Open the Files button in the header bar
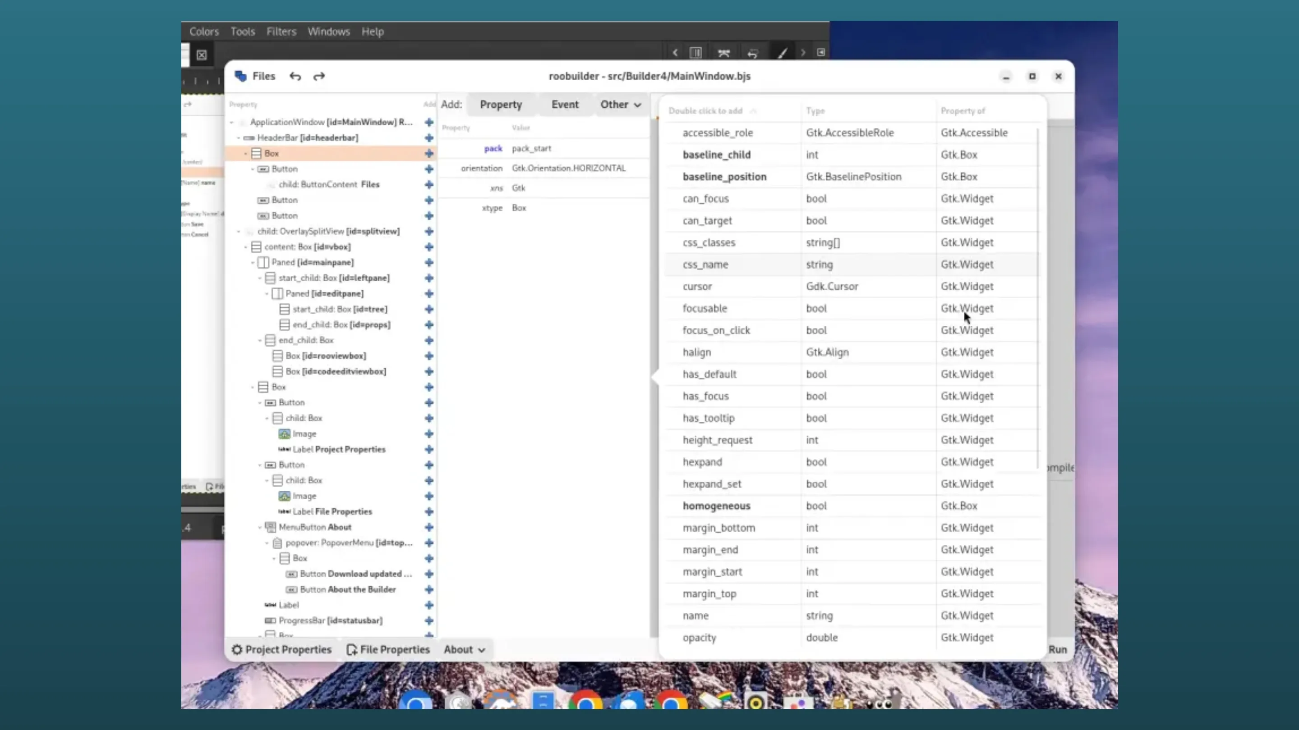Viewport: 1299px width, 730px height. [255, 76]
